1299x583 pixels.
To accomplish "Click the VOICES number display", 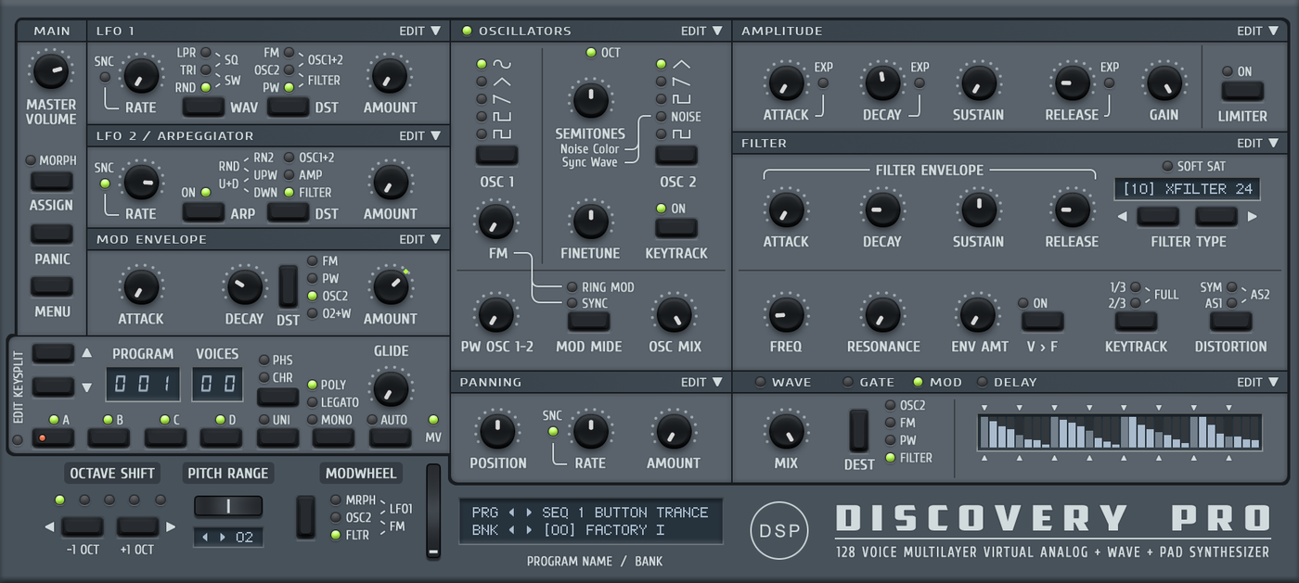I will (217, 384).
